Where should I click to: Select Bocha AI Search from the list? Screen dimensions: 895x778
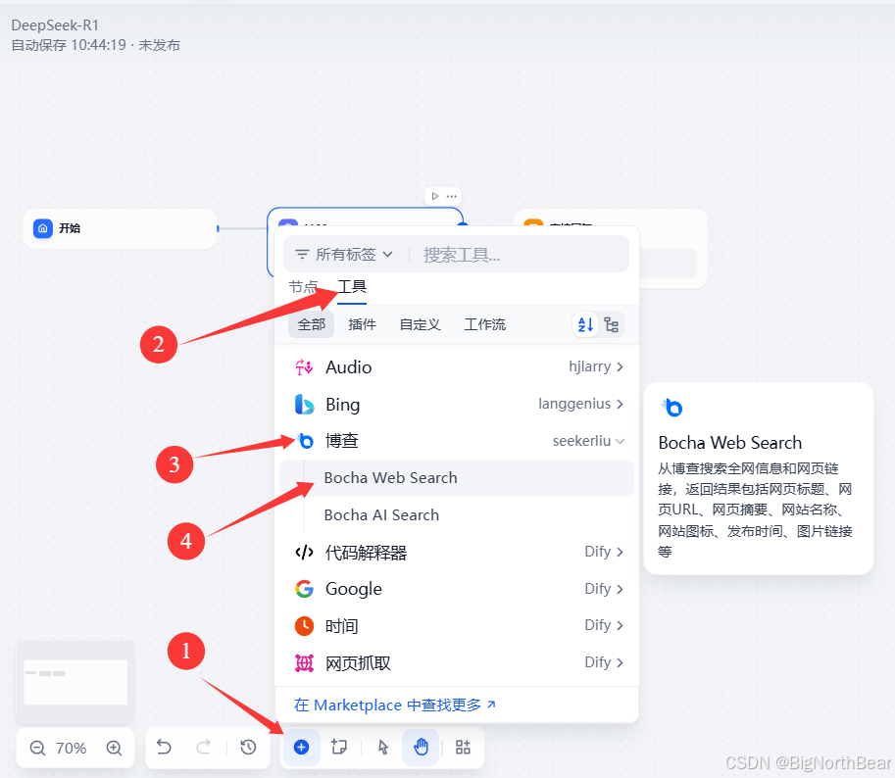point(380,514)
